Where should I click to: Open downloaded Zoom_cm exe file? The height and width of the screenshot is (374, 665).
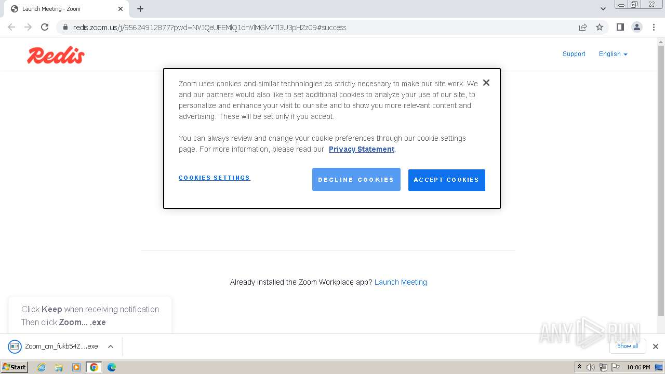[55, 346]
